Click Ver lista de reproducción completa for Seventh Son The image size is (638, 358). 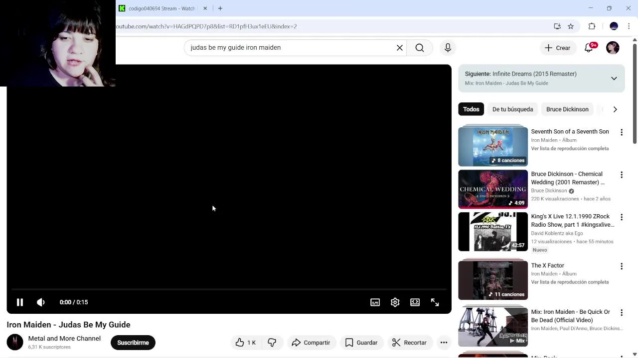570,149
